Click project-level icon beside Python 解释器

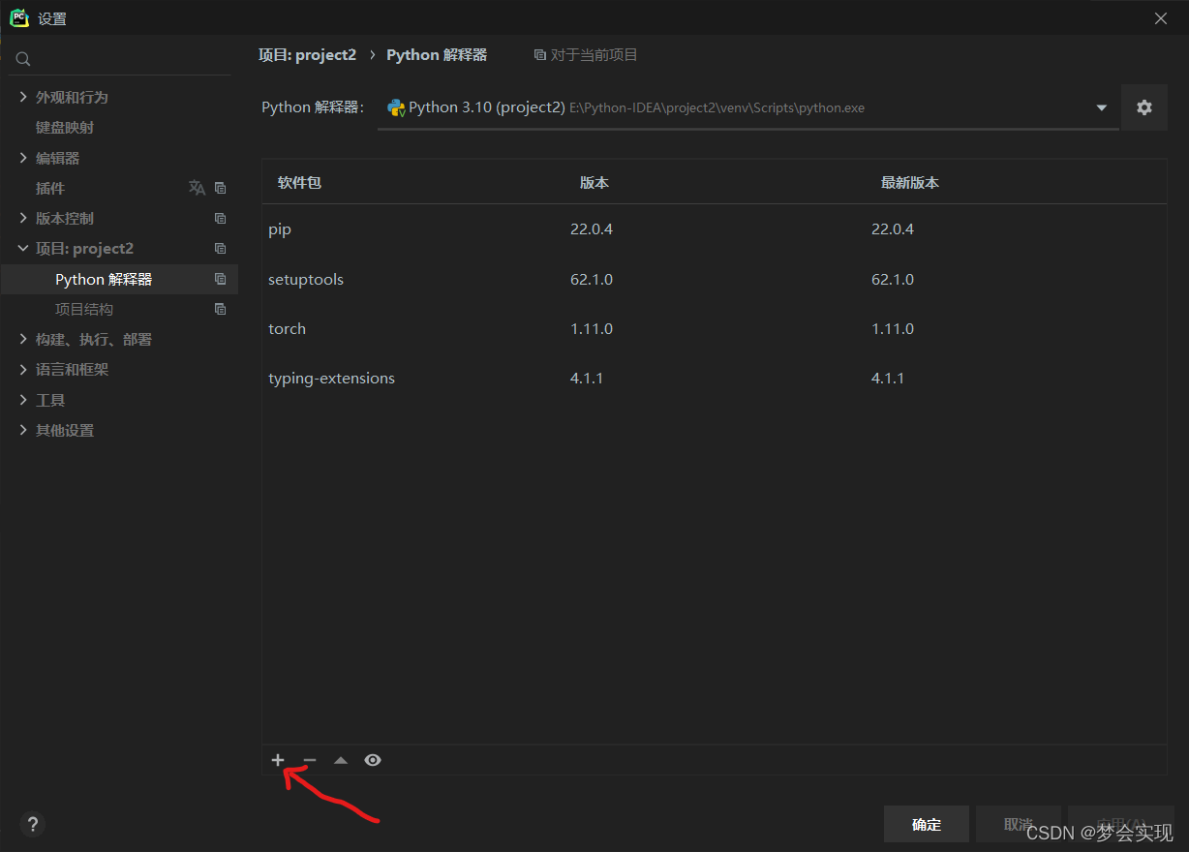pyautogui.click(x=220, y=279)
